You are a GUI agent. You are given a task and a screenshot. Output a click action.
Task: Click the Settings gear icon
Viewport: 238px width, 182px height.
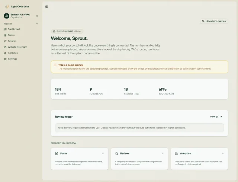click(x=5, y=59)
